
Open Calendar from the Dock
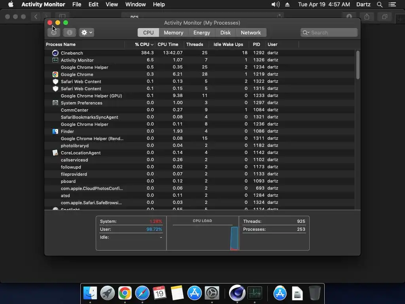tap(159, 293)
